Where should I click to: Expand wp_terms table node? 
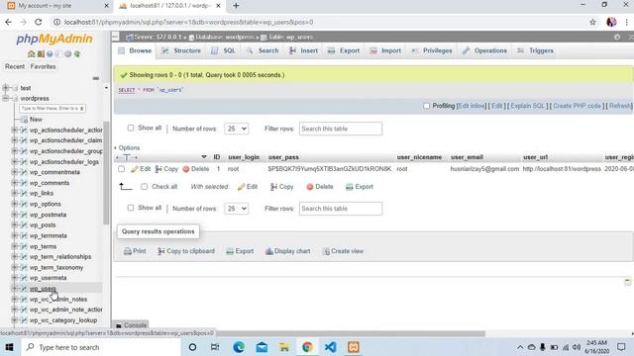[x=14, y=246]
